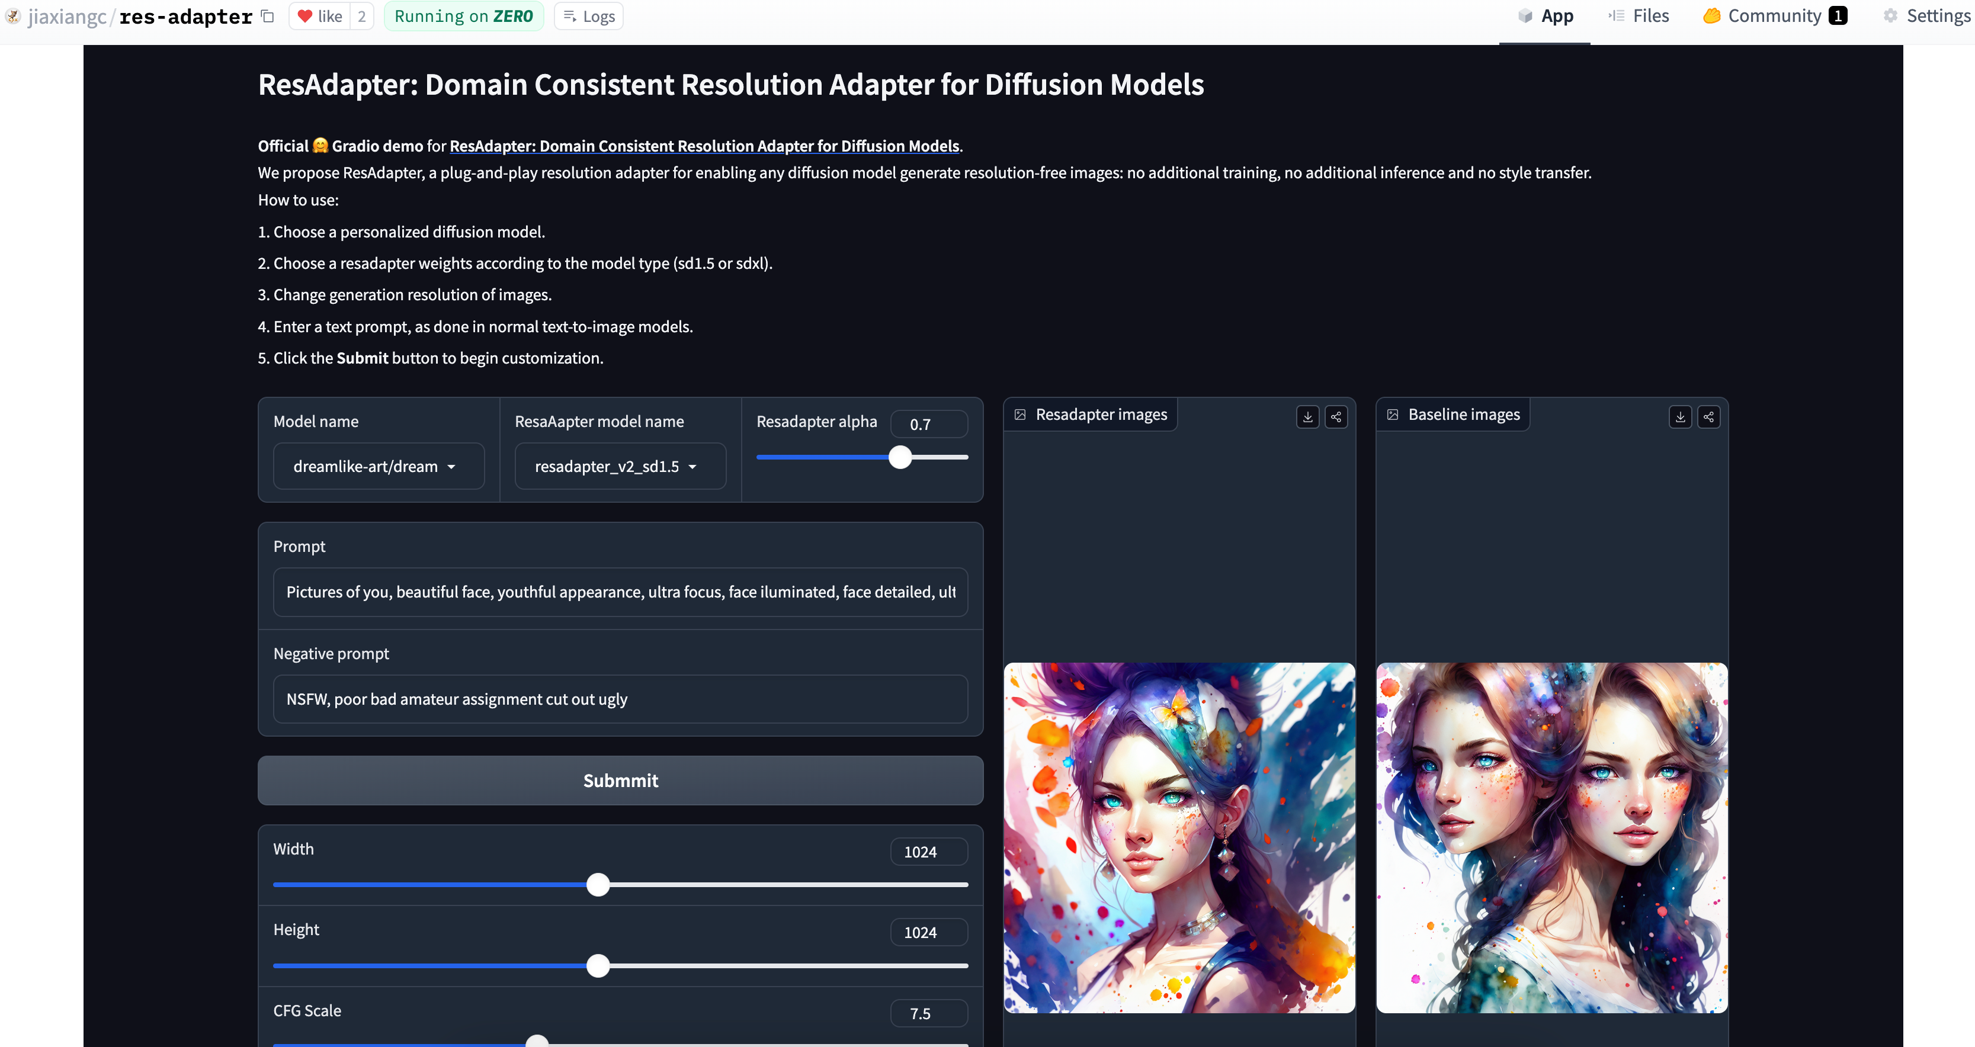
Task: Adjust the Resadapter alpha slider handle
Action: pos(899,458)
